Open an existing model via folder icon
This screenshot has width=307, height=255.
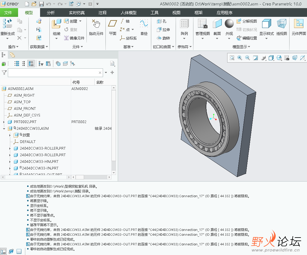34,4
